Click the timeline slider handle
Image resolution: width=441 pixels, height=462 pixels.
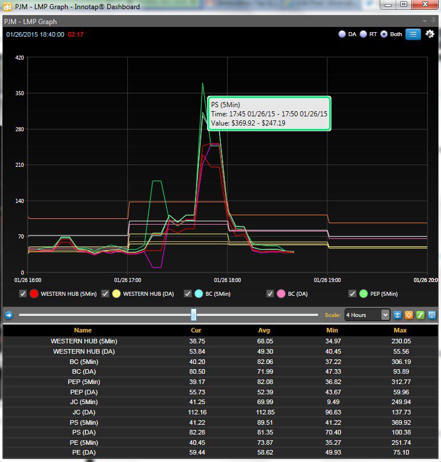coord(193,315)
